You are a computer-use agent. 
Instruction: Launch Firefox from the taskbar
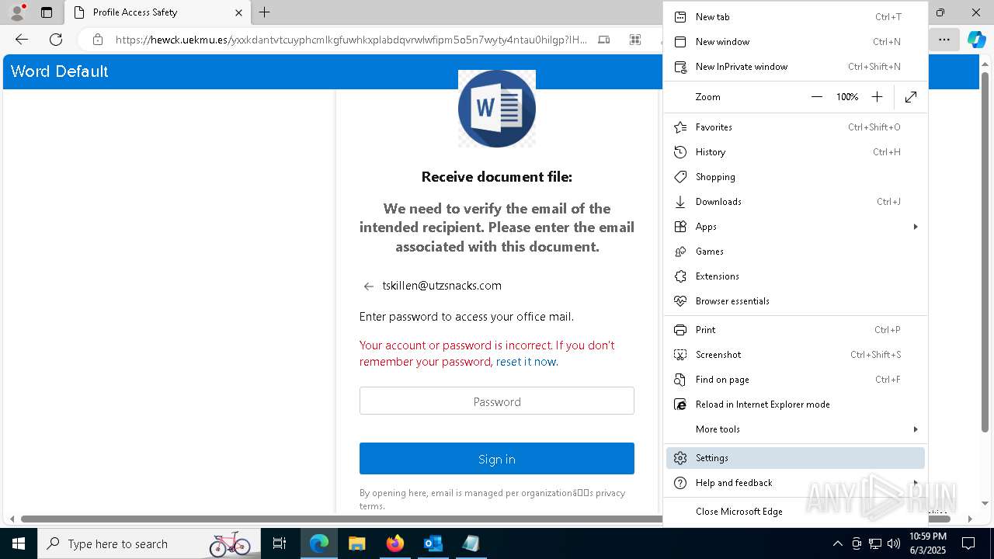pos(395,543)
